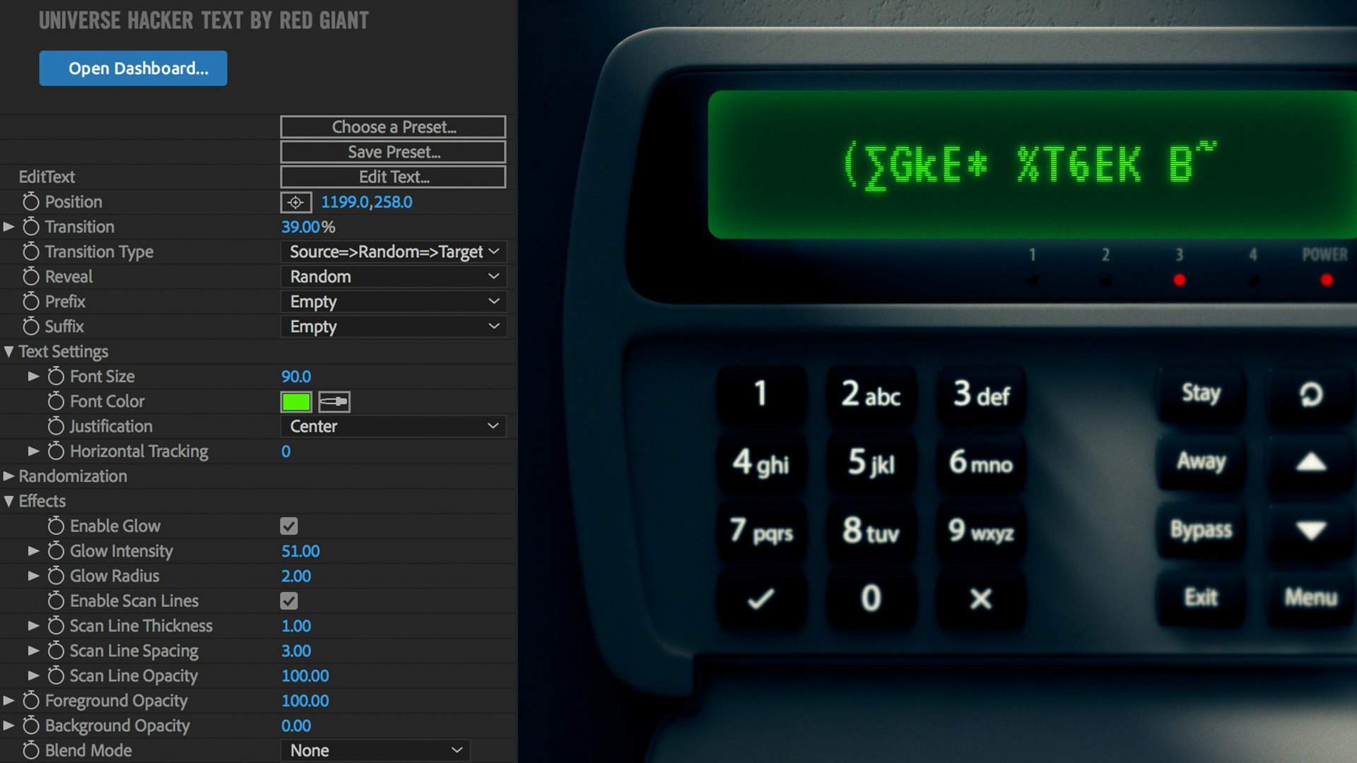Toggle the Font Size stopwatch icon
The width and height of the screenshot is (1357, 763).
coord(56,377)
